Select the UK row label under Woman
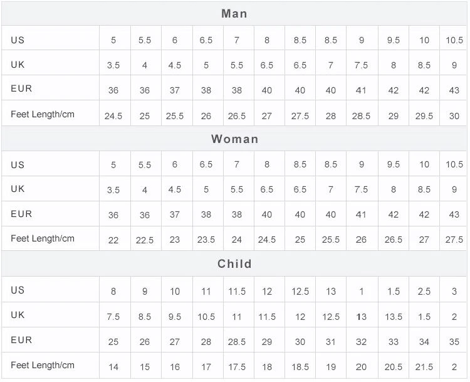470x382 pixels. point(18,189)
